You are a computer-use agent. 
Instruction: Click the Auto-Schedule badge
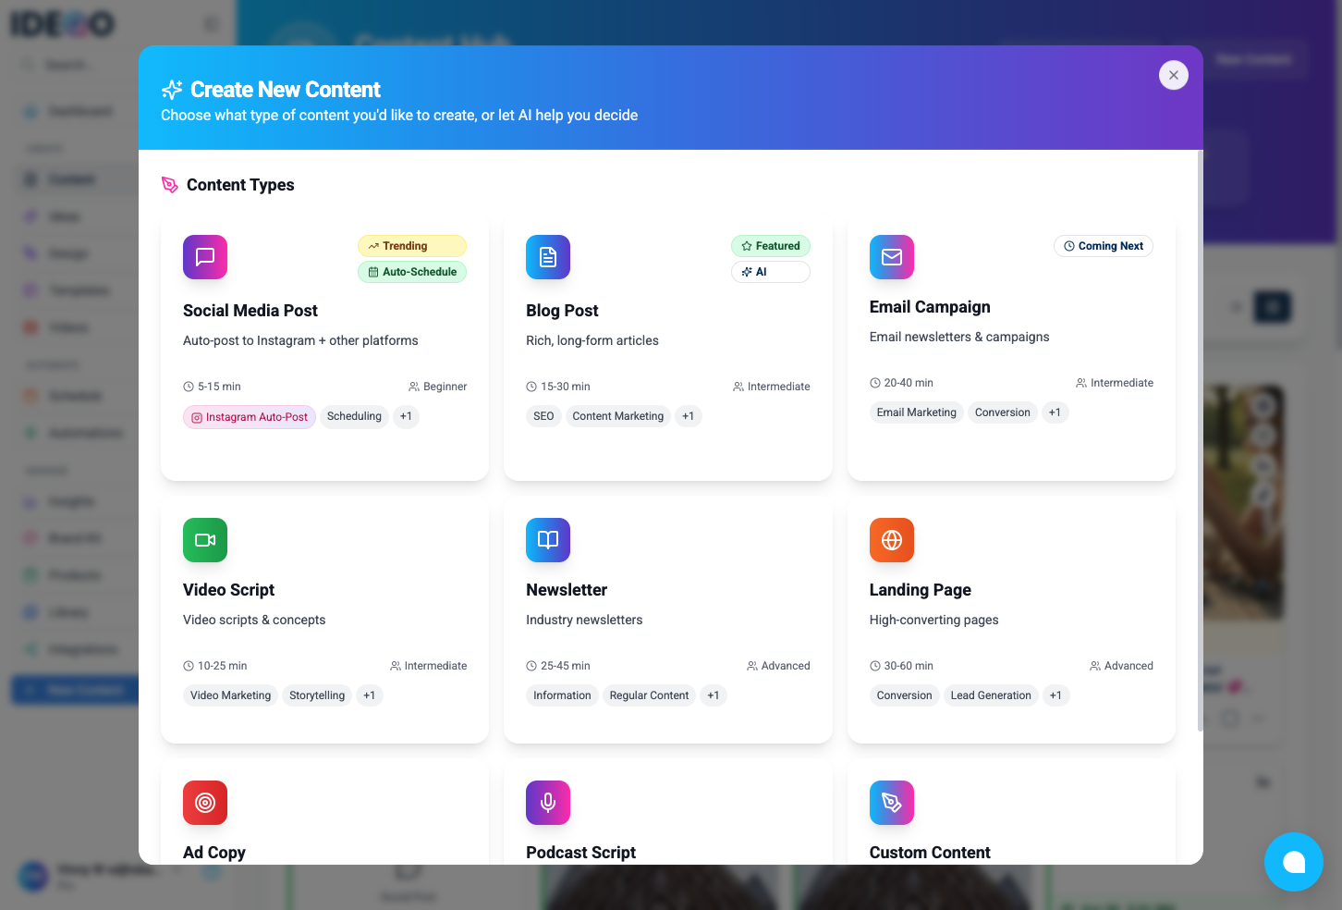[x=412, y=272]
